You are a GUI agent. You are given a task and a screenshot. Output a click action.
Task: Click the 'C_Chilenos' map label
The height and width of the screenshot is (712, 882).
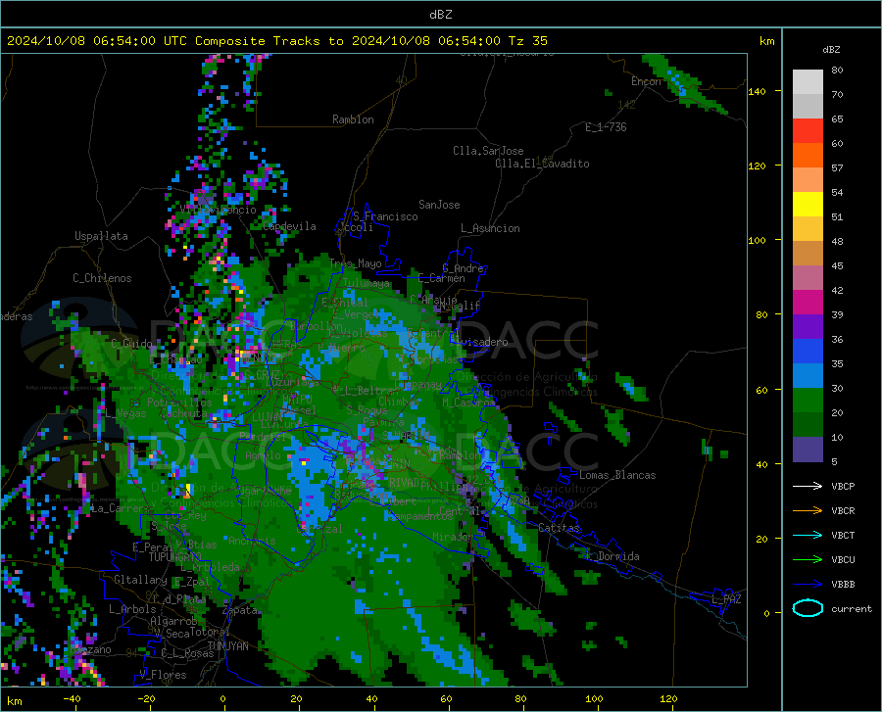(102, 279)
